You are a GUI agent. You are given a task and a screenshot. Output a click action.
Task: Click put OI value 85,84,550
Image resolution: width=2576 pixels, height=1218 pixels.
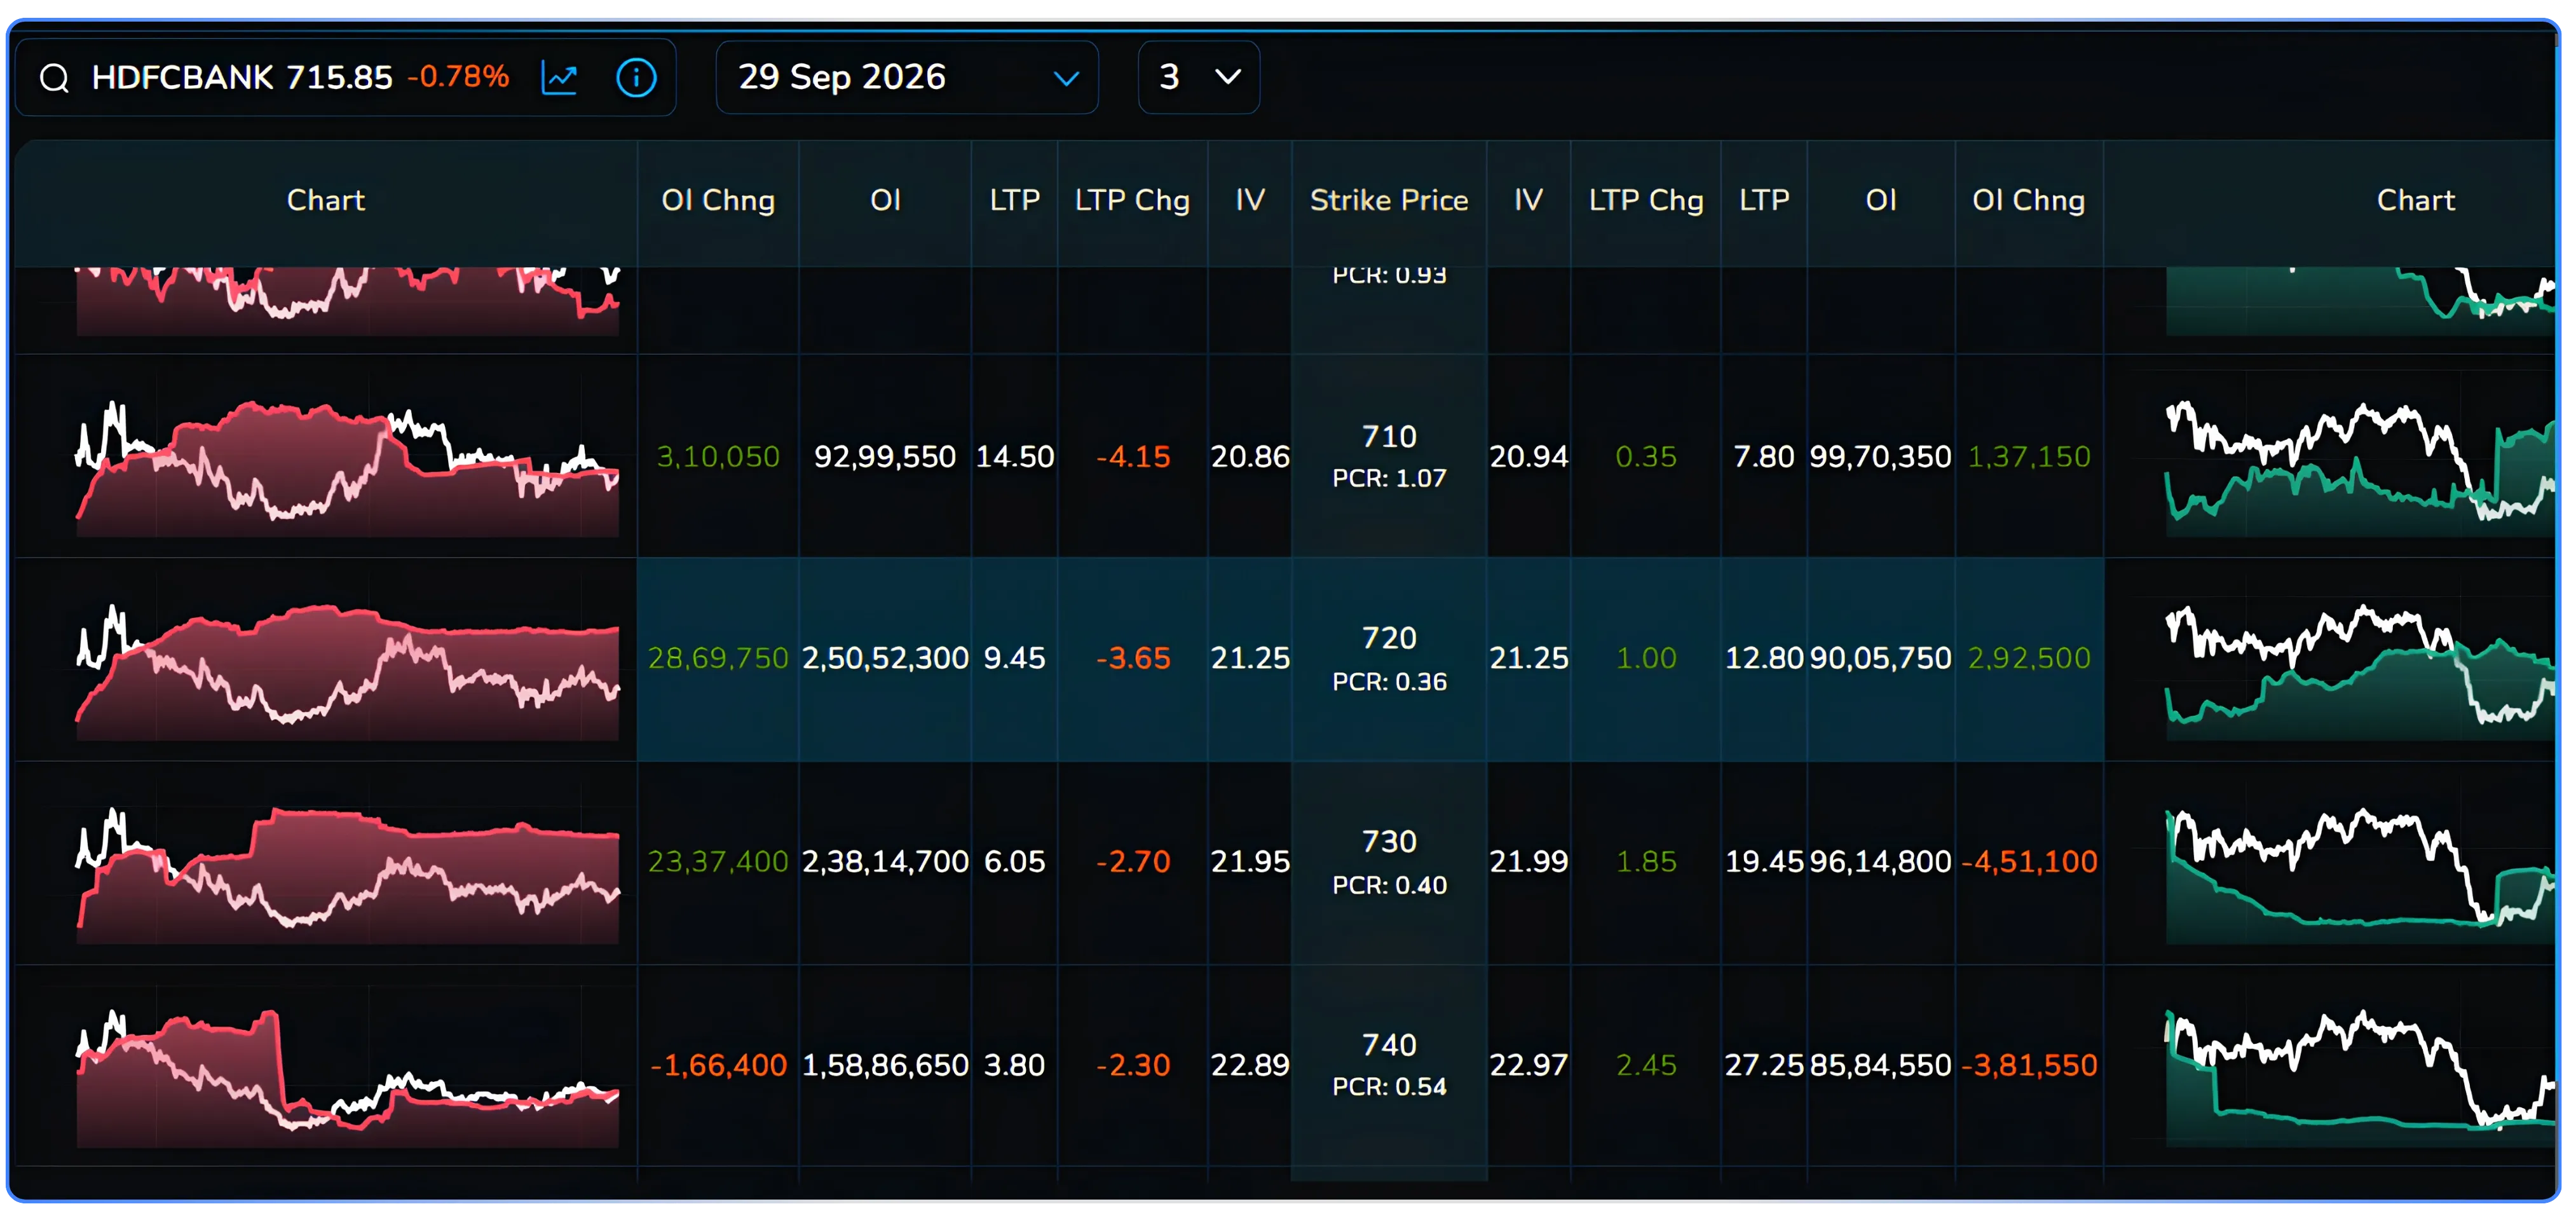(1880, 1066)
